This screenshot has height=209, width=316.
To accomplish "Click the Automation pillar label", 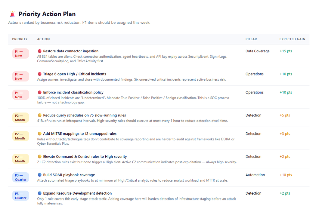I will (255, 175).
